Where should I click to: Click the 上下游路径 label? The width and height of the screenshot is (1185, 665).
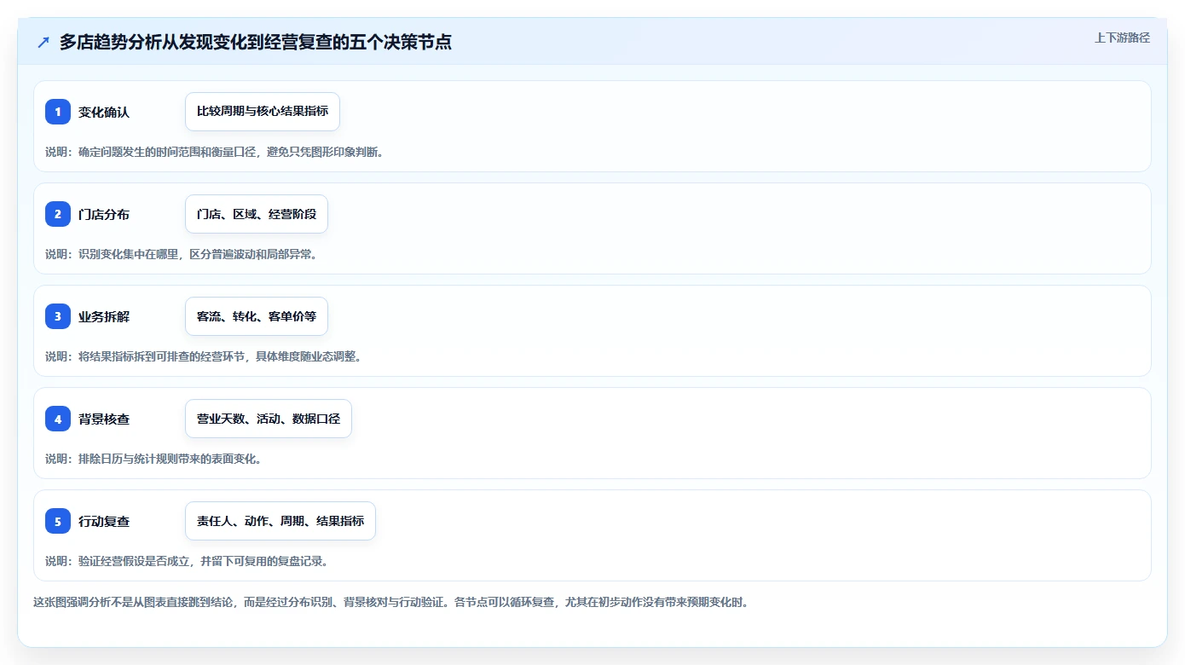pyautogui.click(x=1122, y=38)
